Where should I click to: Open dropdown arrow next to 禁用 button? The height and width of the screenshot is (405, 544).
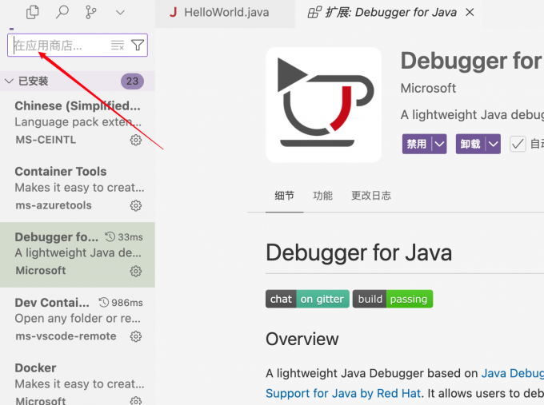pos(438,144)
